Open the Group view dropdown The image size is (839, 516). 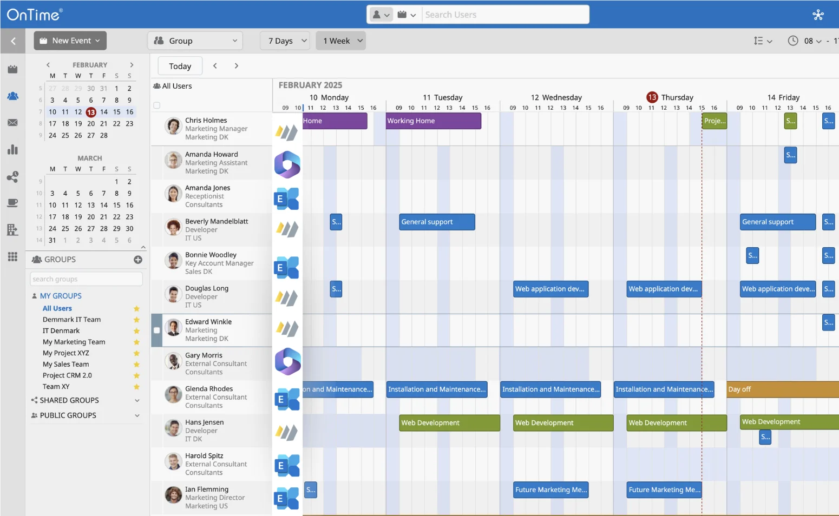point(195,41)
